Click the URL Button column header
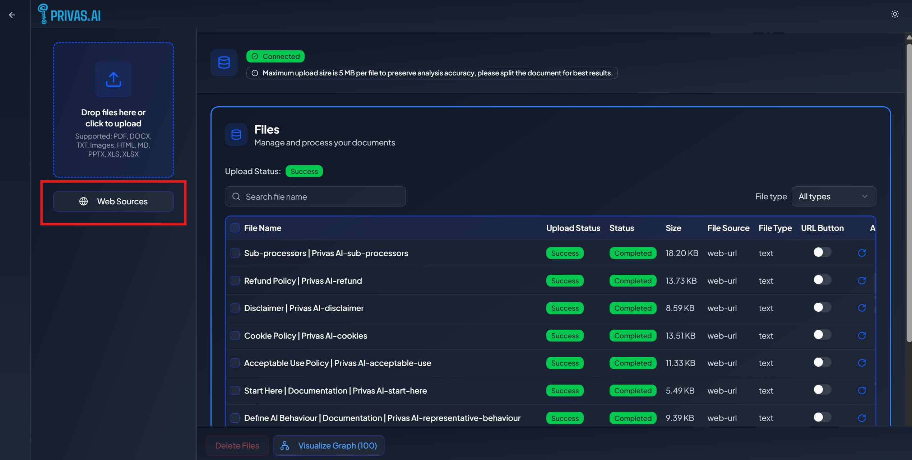 (x=822, y=228)
